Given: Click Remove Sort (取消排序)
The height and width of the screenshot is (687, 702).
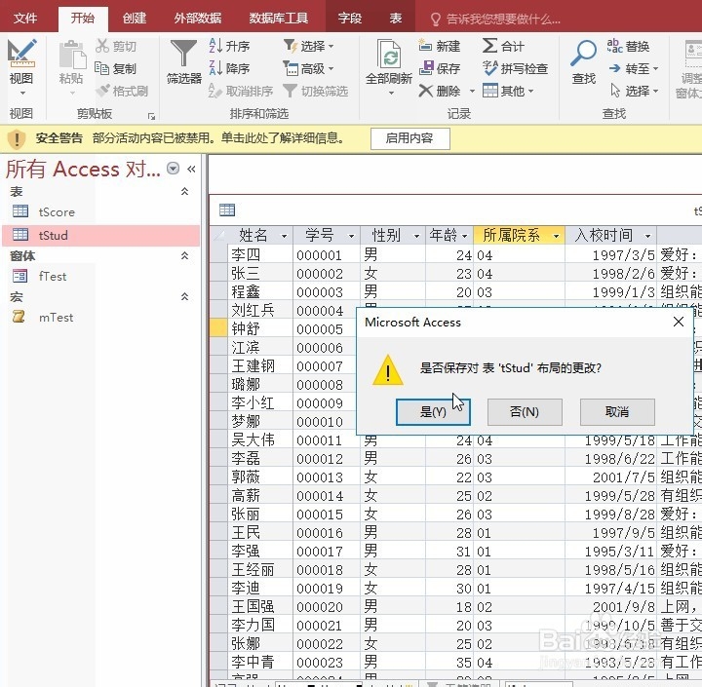Looking at the screenshot, I should 241,91.
